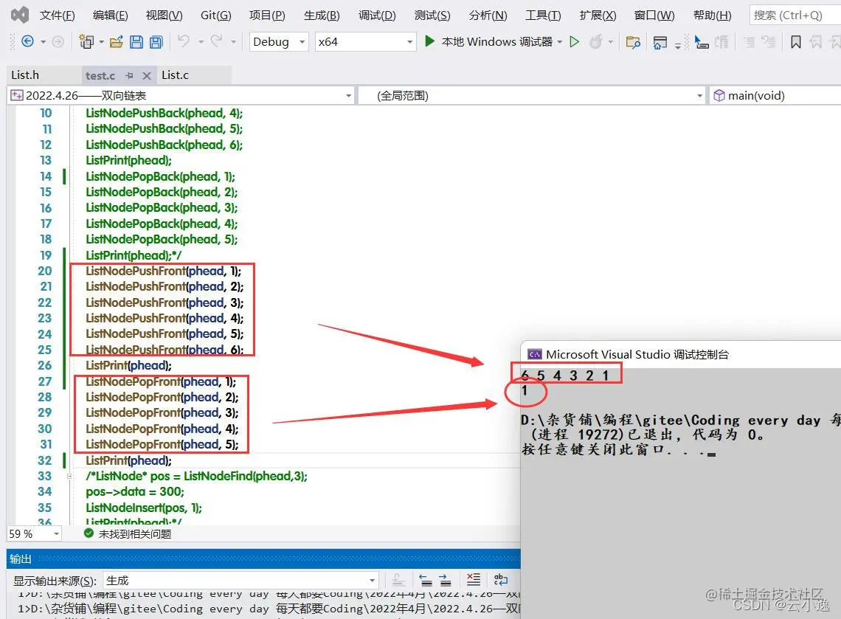Open the 项目(P) menu
The width and height of the screenshot is (841, 619).
(267, 15)
